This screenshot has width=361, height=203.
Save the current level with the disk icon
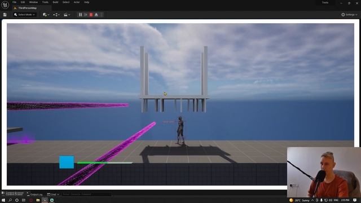pos(5,15)
